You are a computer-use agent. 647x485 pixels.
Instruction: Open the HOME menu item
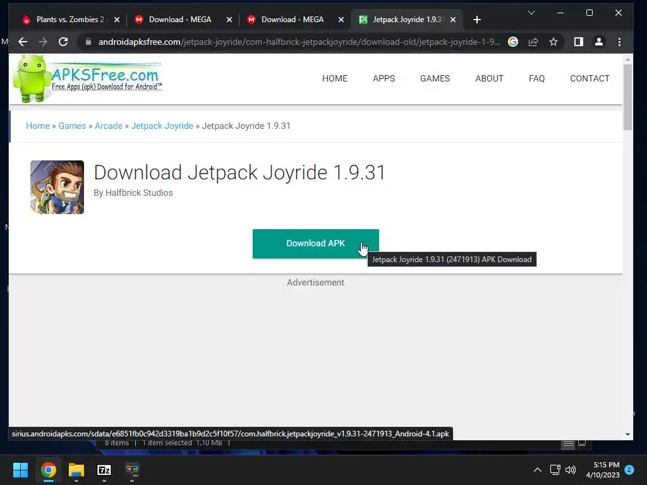coord(335,78)
